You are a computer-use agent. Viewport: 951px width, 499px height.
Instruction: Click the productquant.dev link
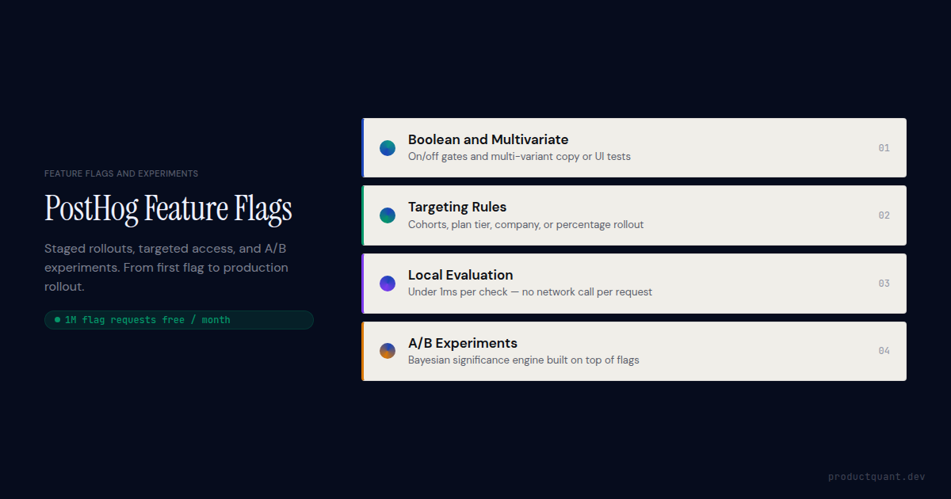pyautogui.click(x=877, y=477)
